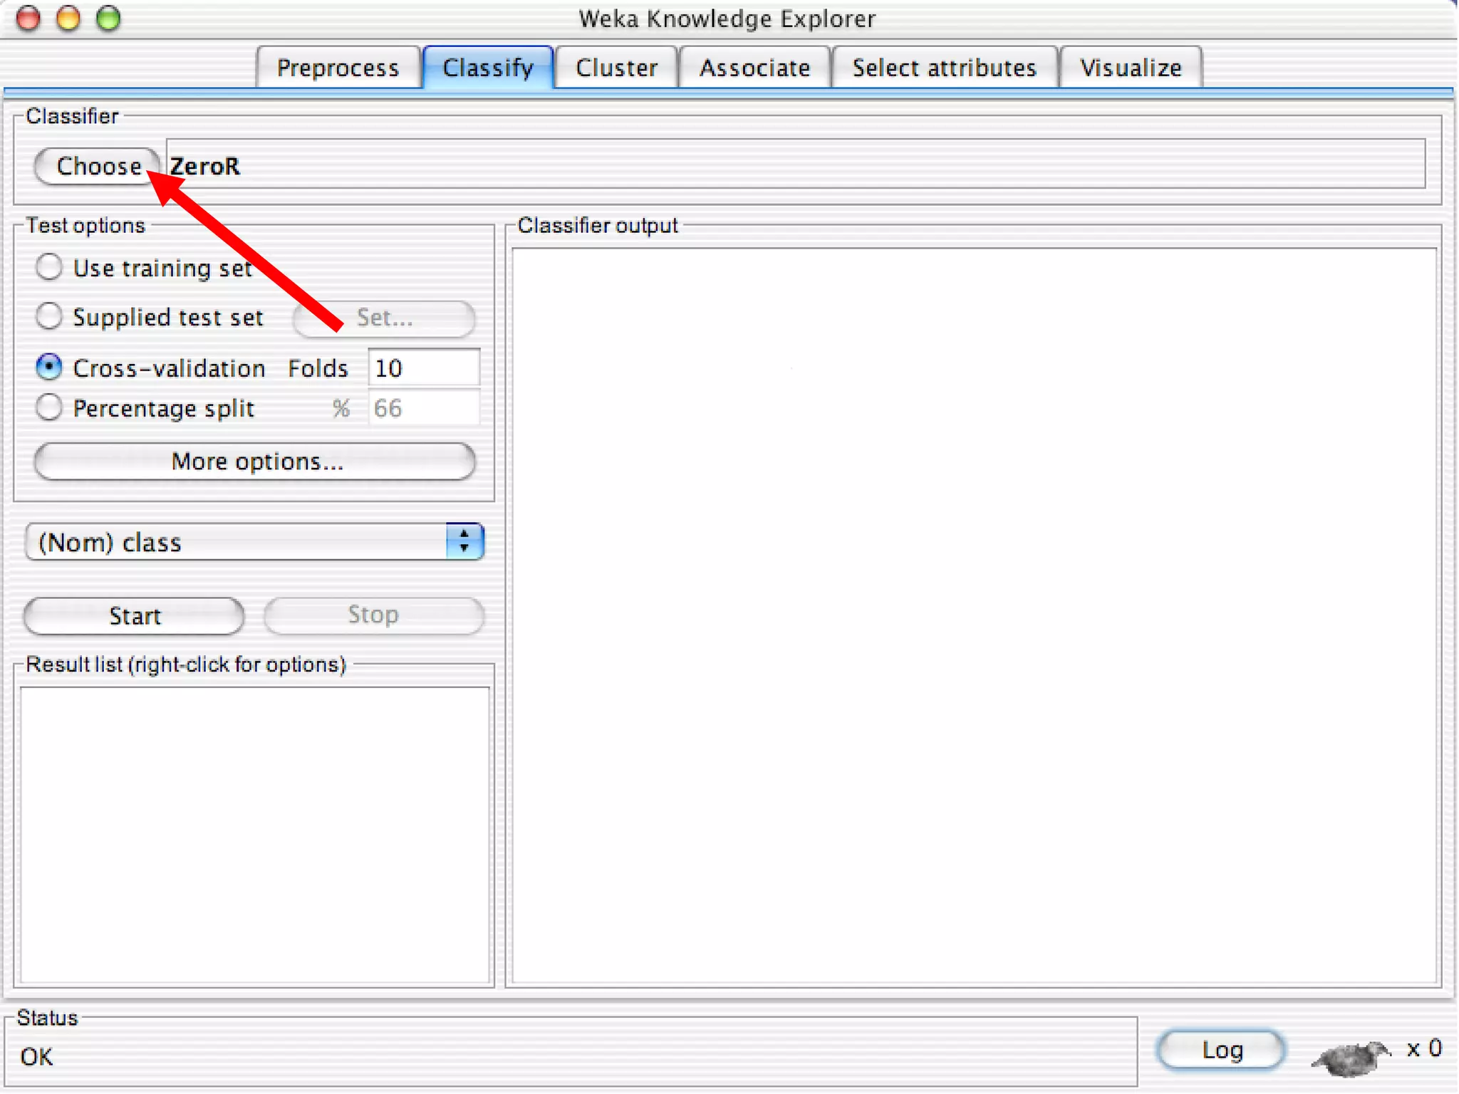Viewport: 1459px width, 1094px height.
Task: Open the Choose classifier menu button
Action: [98, 166]
